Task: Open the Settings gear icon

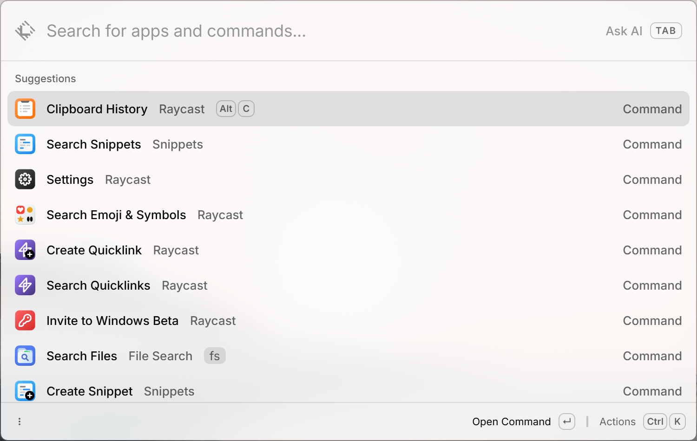Action: 25,179
